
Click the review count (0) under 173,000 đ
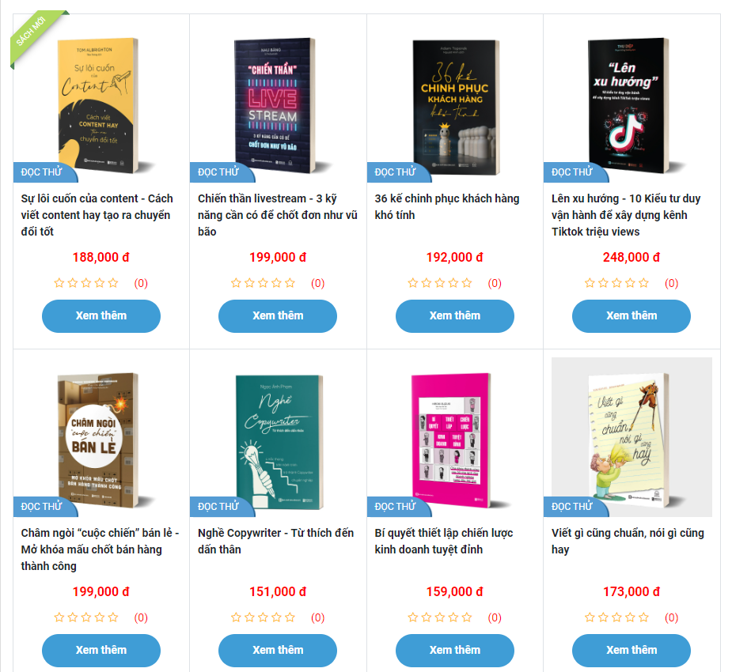[x=671, y=617]
